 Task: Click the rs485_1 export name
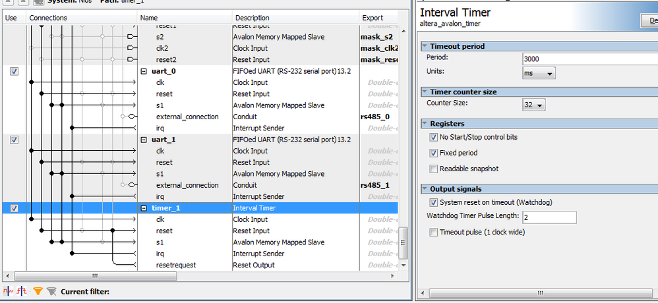coord(374,185)
